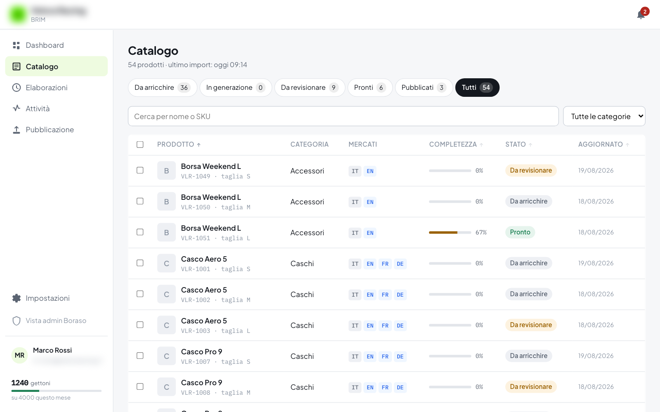Click the sort arrow beside AGGIORNATO

pyautogui.click(x=627, y=145)
